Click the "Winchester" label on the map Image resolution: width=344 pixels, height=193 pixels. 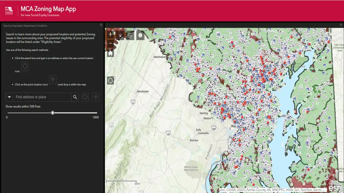[x=143, y=91]
